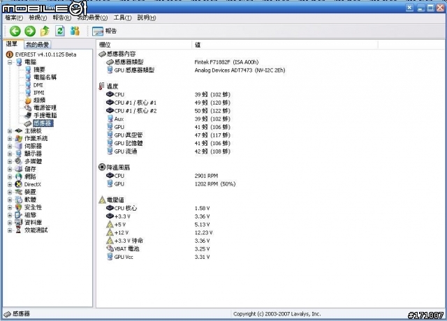Select the GPU fan 1202 RPM row
The height and width of the screenshot is (321, 447).
pyautogui.click(x=171, y=184)
